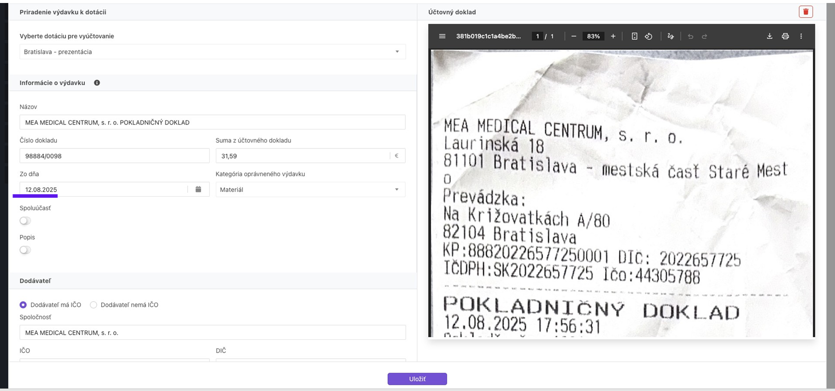Select 'Dodávateľ má IČO' radio button
This screenshot has height=391, width=835.
coord(23,305)
